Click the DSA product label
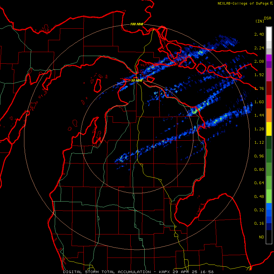The image size is (274, 274). click(268, 18)
